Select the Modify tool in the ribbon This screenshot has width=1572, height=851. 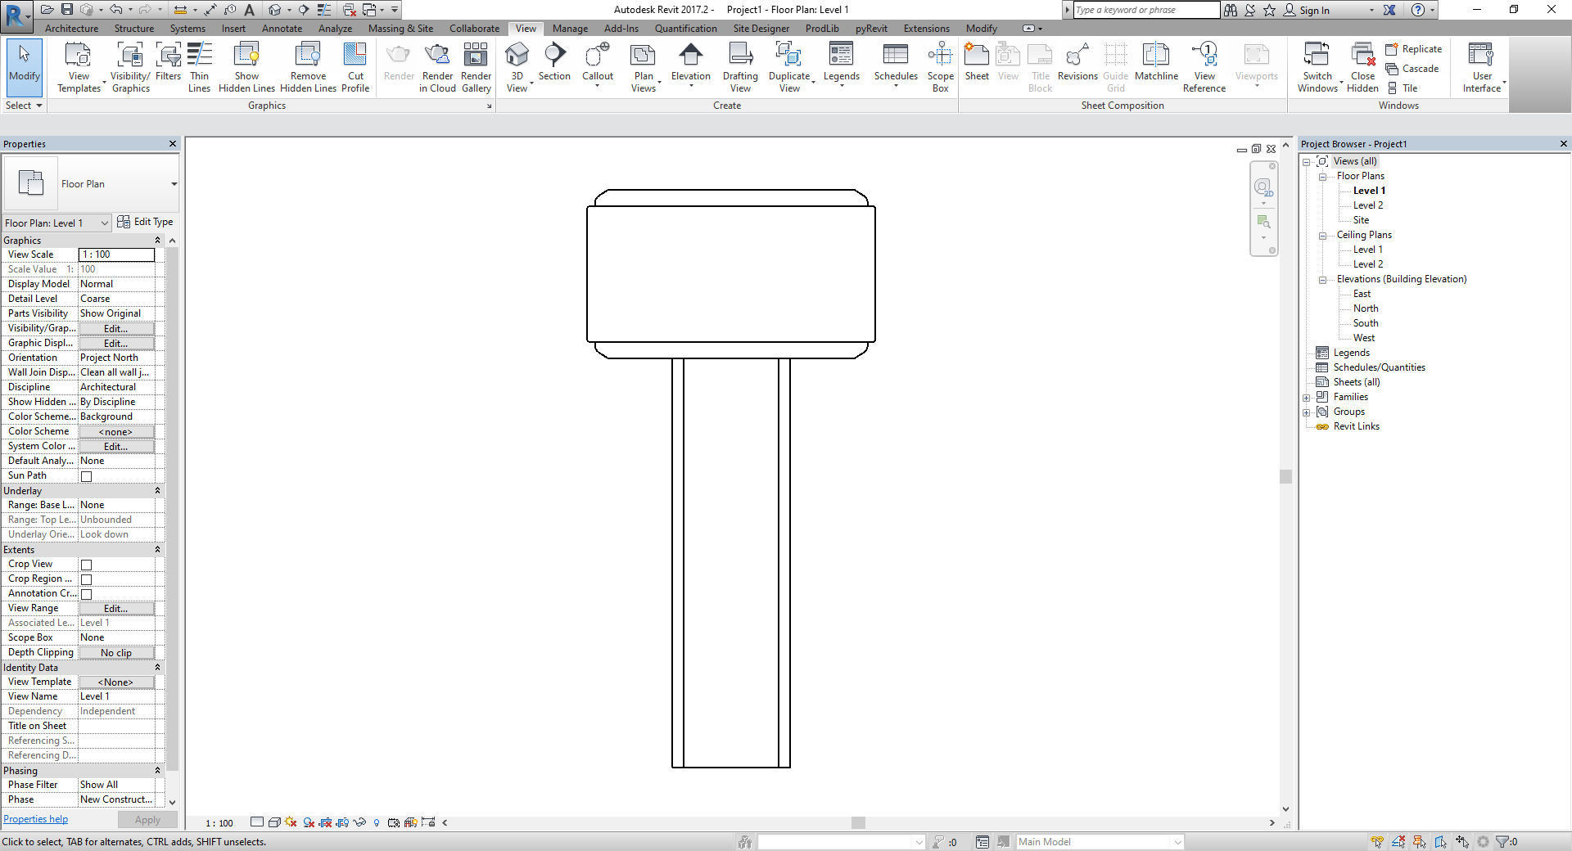tap(24, 66)
